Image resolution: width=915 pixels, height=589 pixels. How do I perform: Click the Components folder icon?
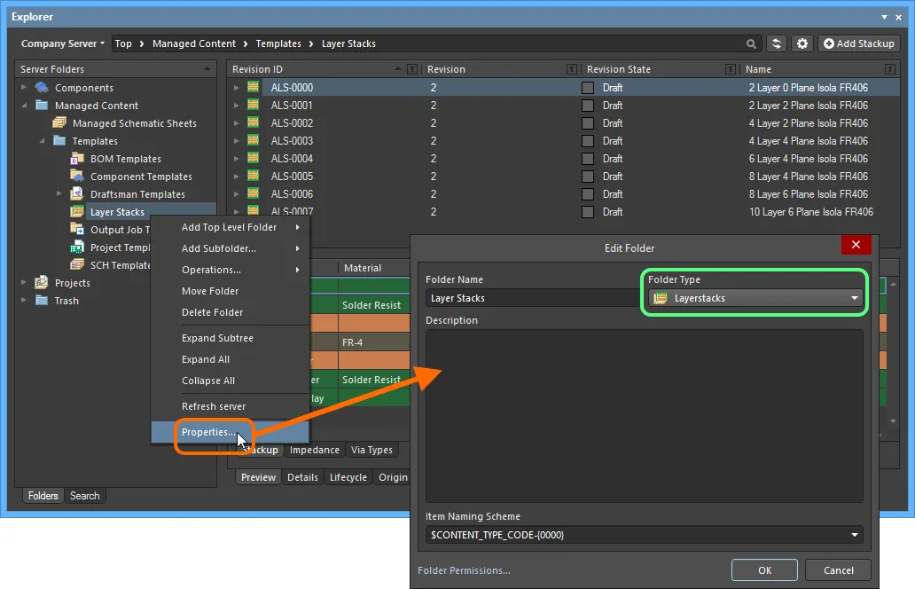(42, 88)
